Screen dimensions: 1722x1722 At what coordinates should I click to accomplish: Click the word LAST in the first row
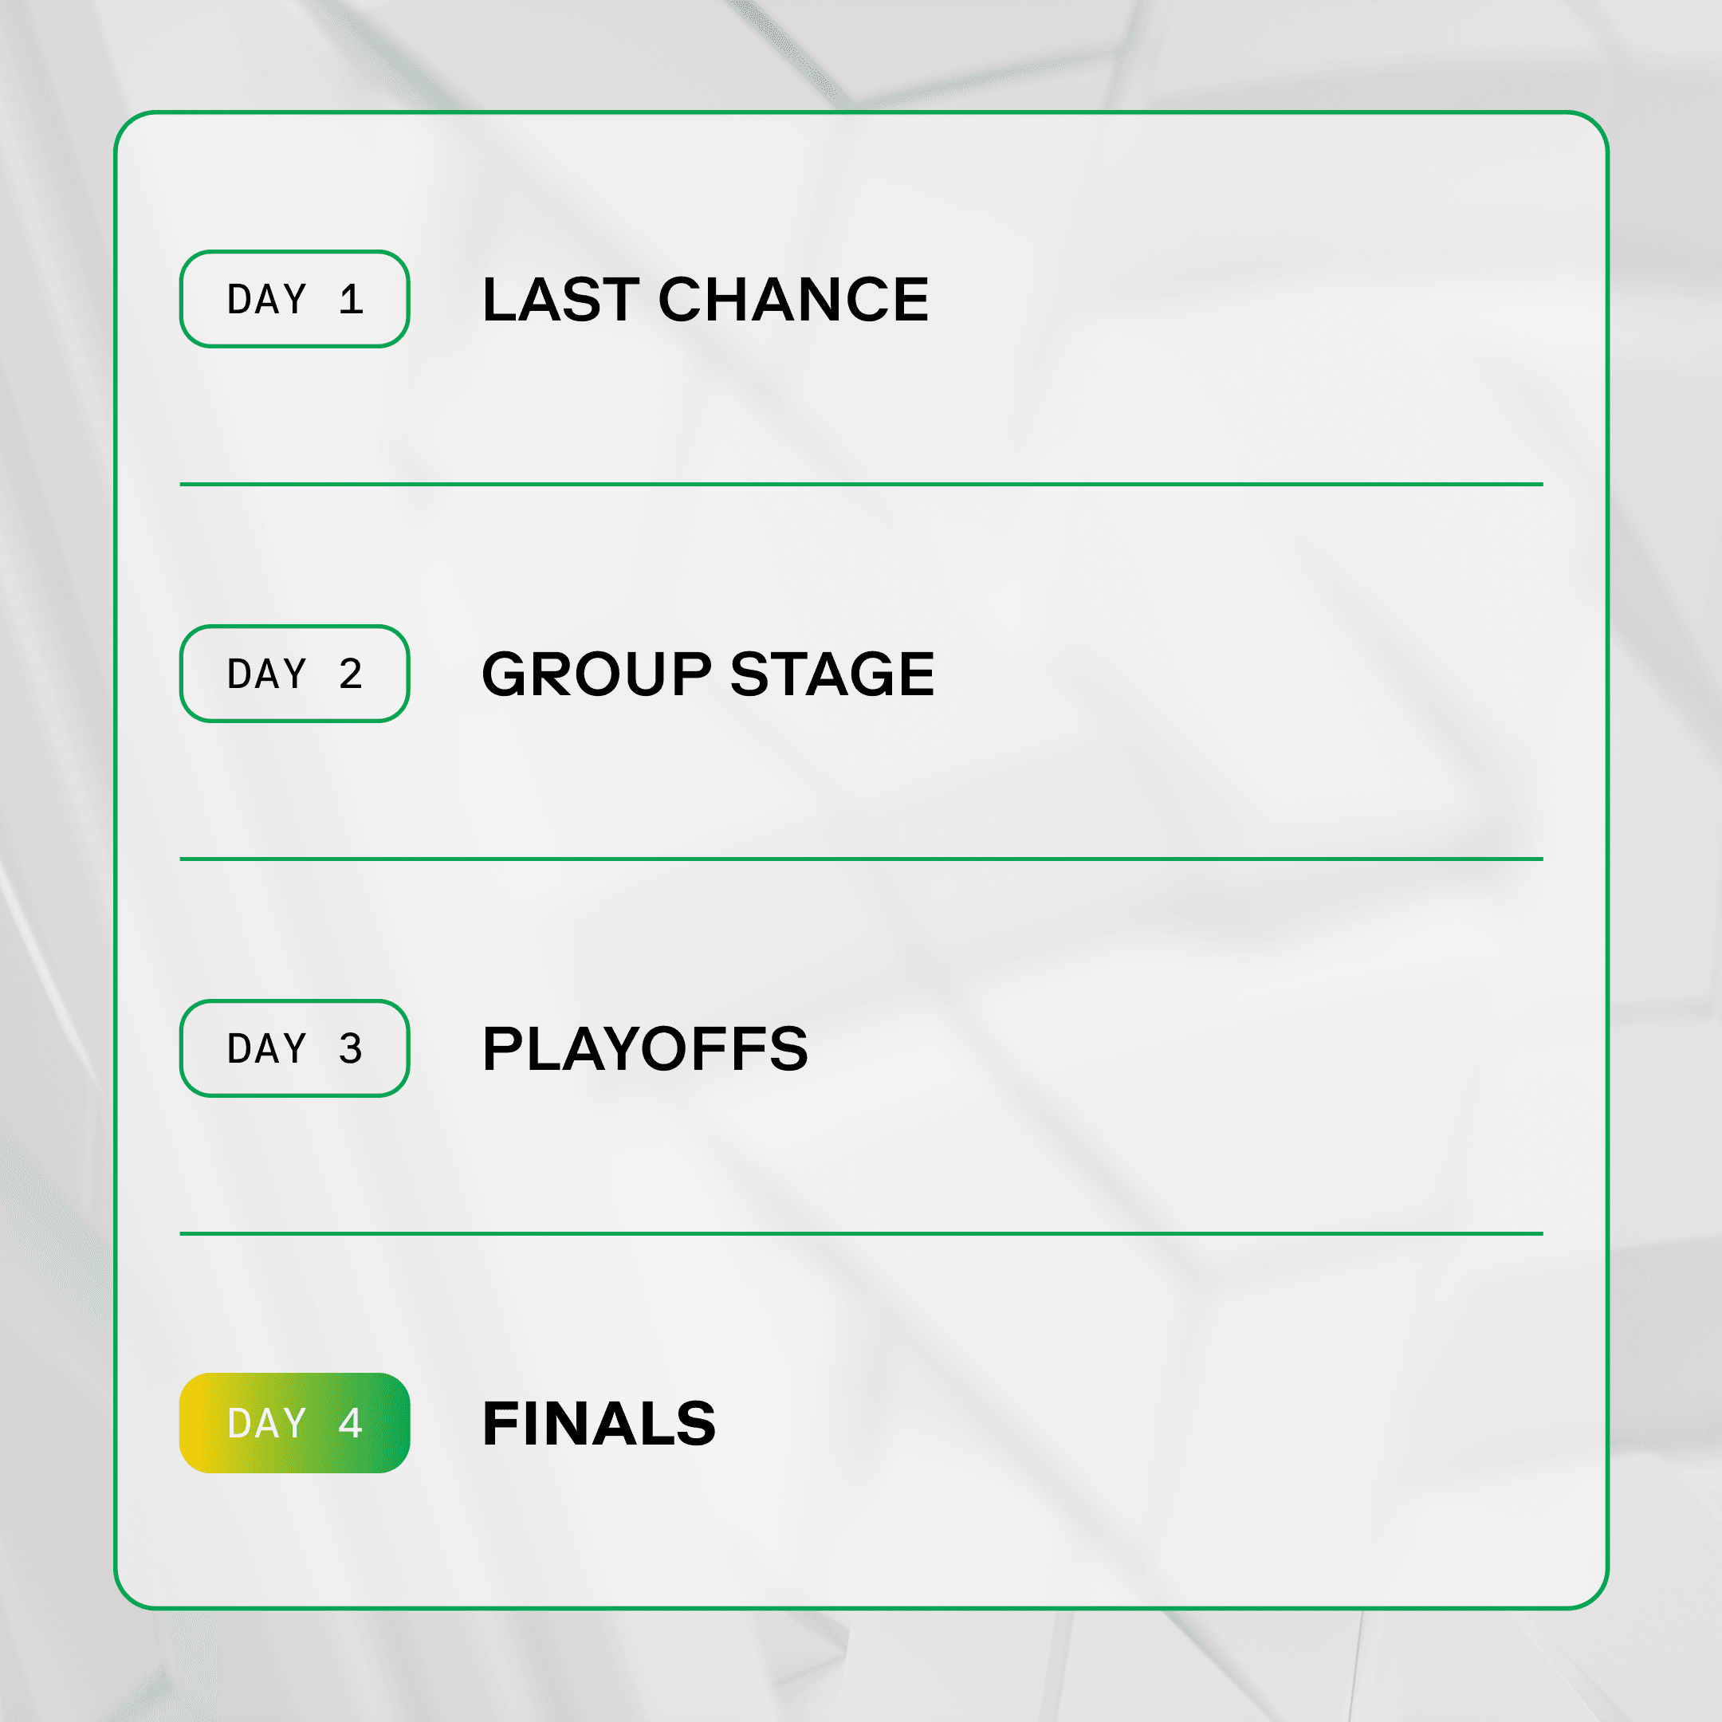pyautogui.click(x=560, y=299)
